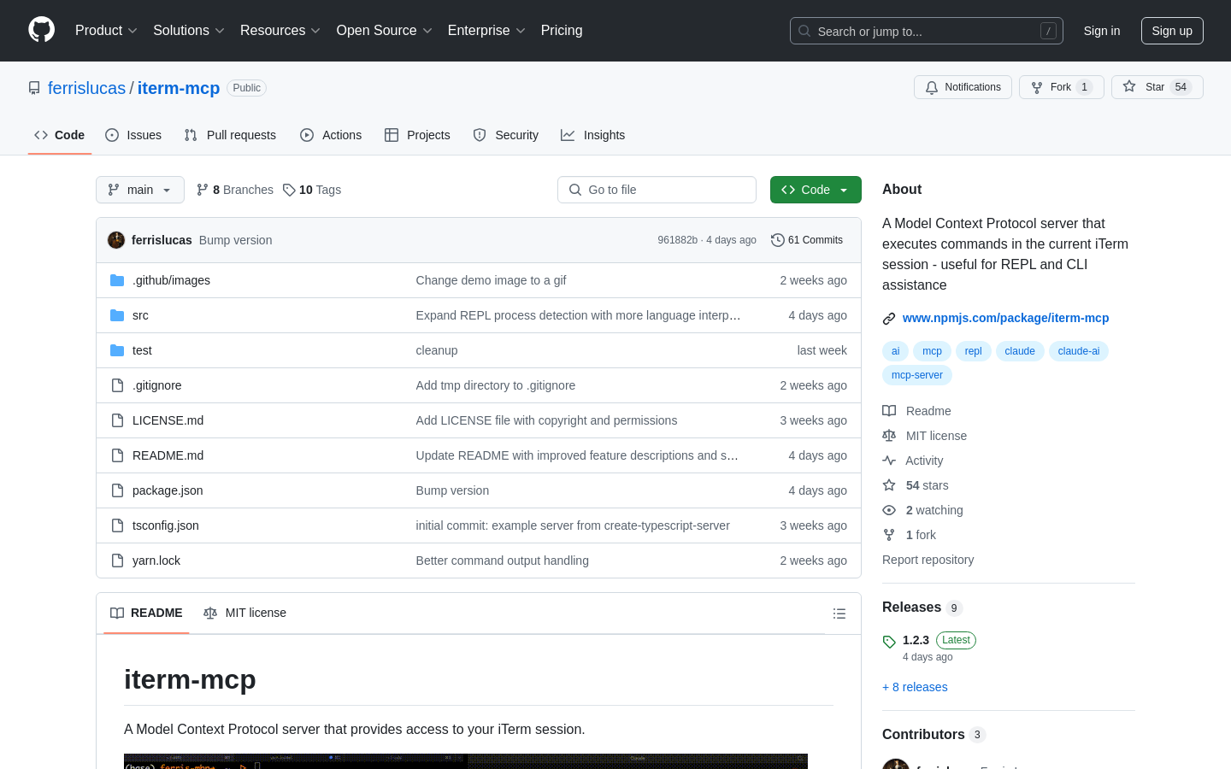Open the Actions tab
Screen dimensions: 1231x769
[x=331, y=135]
